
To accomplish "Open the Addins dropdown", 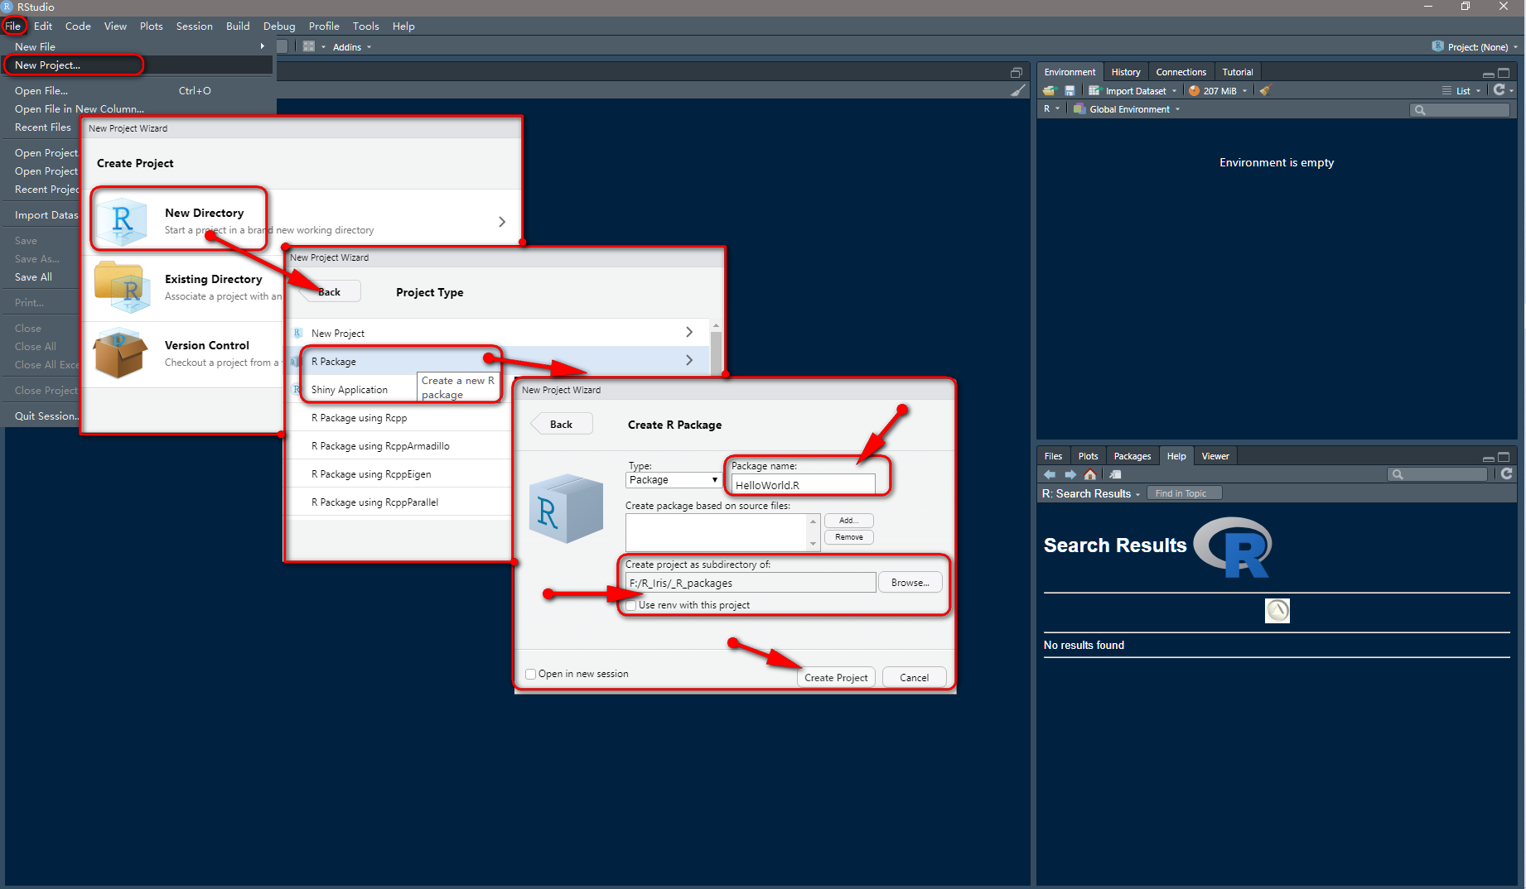I will point(352,47).
